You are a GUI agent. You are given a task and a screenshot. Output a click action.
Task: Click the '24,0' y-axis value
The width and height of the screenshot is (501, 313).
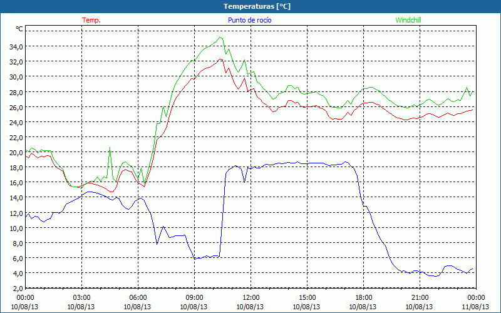16,122
